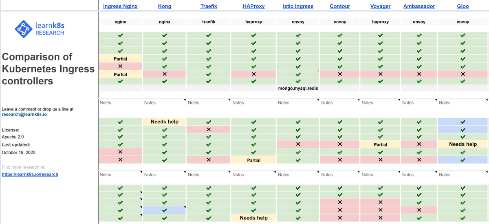The width and height of the screenshot is (489, 224).
Task: Select the X mark in the Gloo column
Action: 463,74
